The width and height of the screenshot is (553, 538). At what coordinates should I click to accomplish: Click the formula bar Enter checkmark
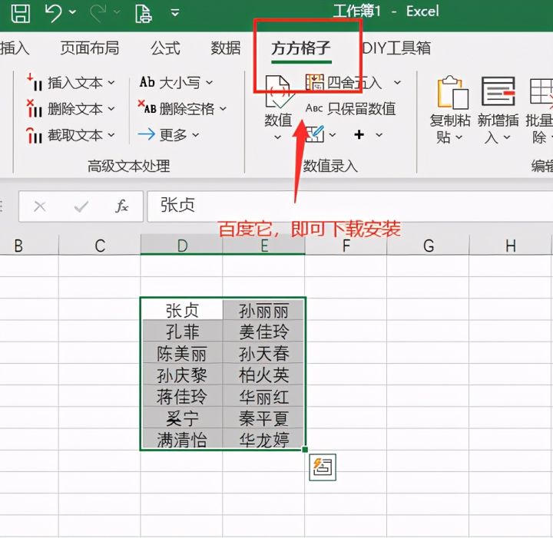(81, 206)
